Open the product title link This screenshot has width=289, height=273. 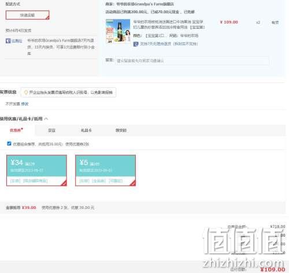coord(169,24)
